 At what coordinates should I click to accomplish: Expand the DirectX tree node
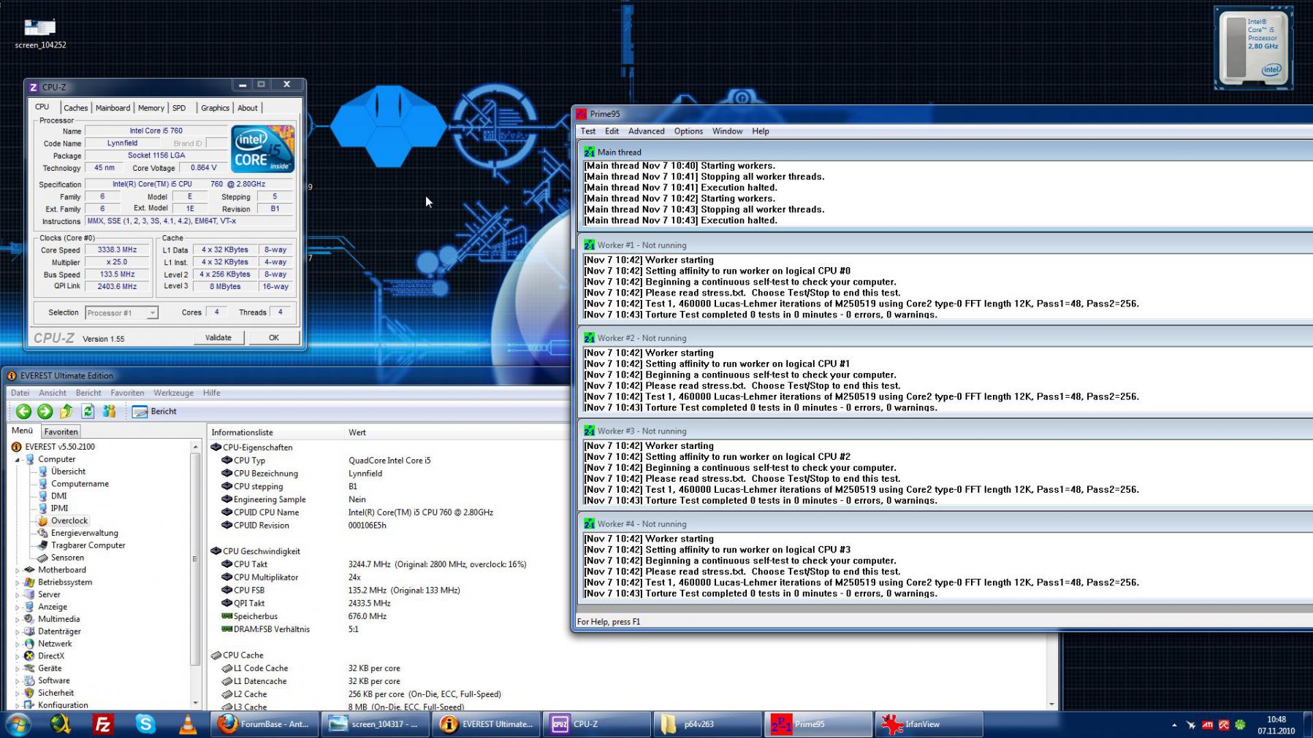[18, 656]
